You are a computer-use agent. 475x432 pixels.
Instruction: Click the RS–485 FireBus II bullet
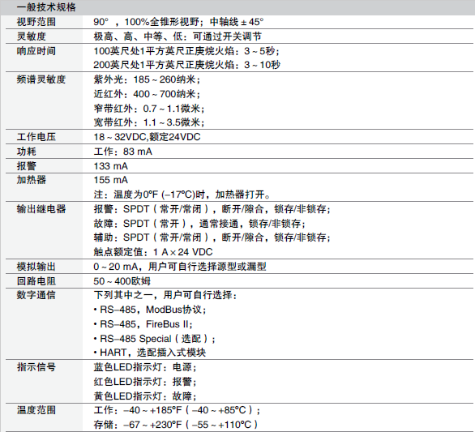(x=143, y=324)
